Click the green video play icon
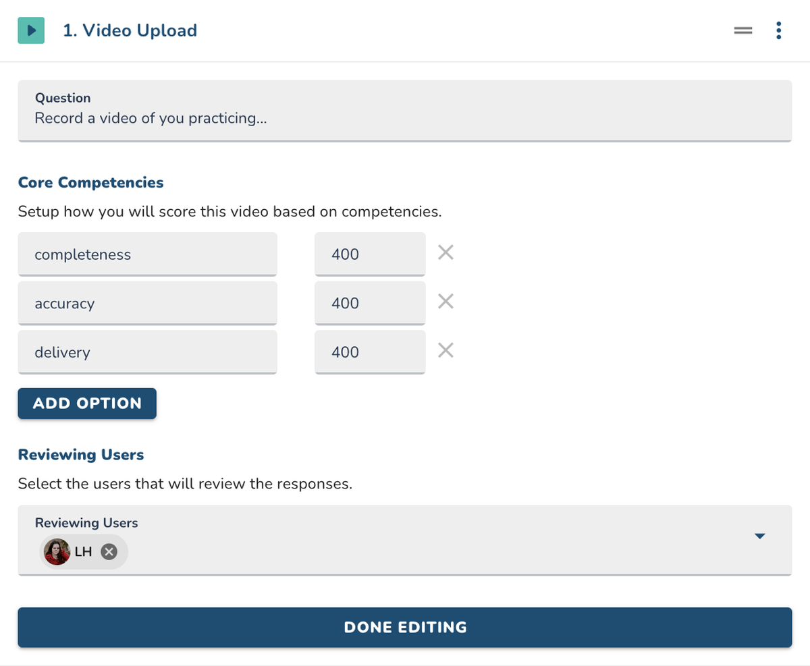The height and width of the screenshot is (666, 810). [31, 30]
